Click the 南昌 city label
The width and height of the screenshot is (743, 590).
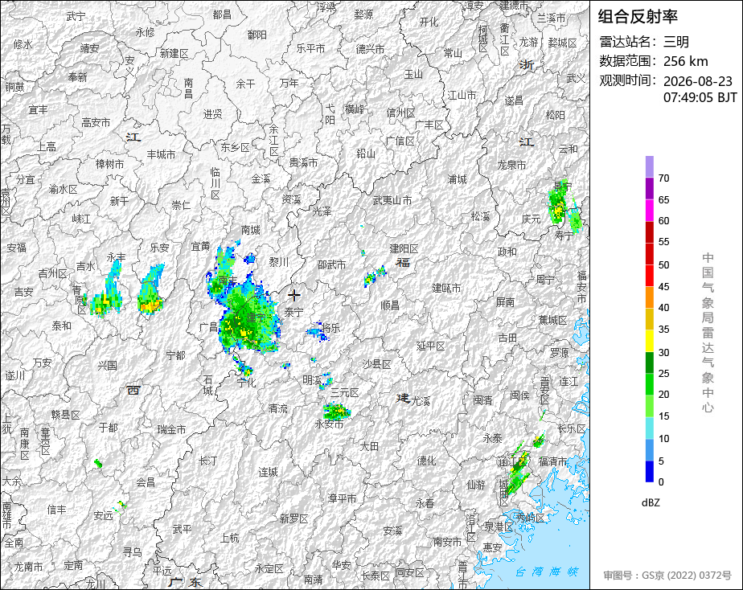(189, 88)
